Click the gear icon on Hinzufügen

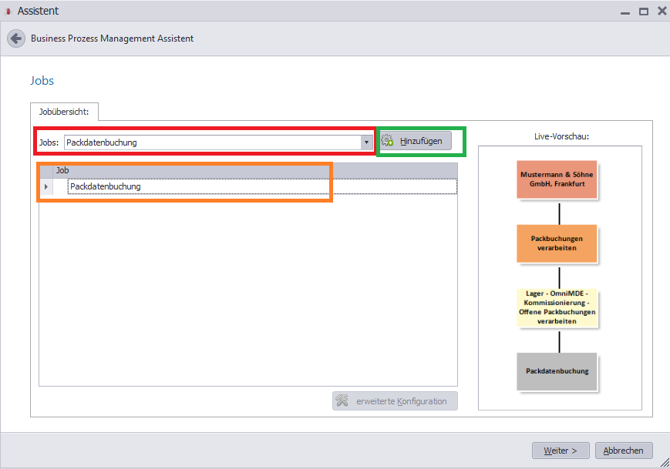(x=388, y=140)
